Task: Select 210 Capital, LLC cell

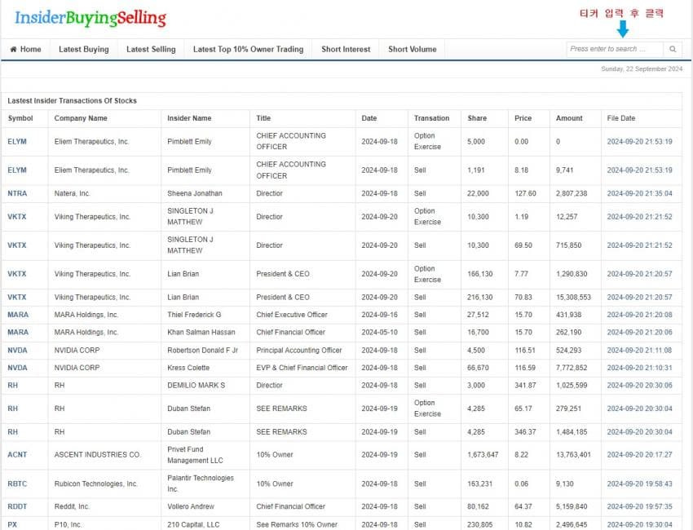Action: pos(193,524)
